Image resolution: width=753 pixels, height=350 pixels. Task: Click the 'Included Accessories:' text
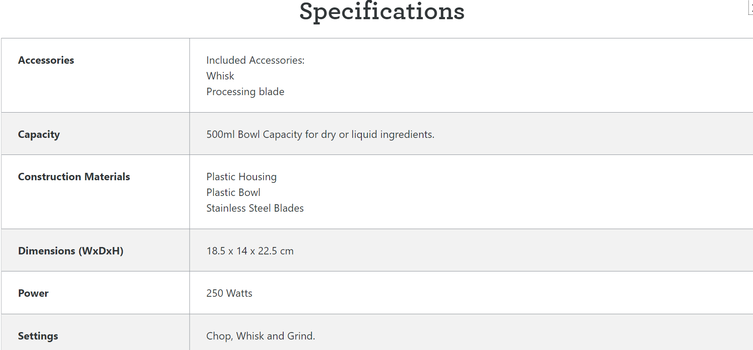tap(255, 60)
